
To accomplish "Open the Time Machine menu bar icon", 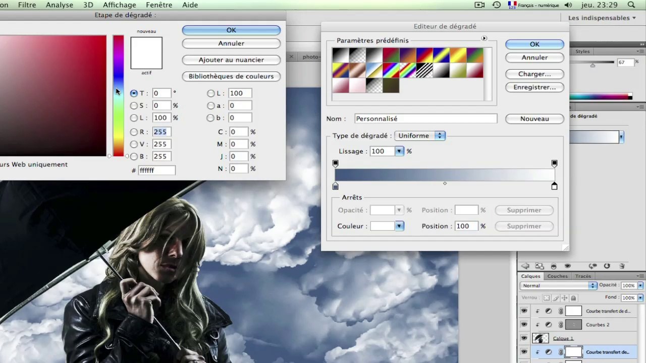I will coord(497,5).
